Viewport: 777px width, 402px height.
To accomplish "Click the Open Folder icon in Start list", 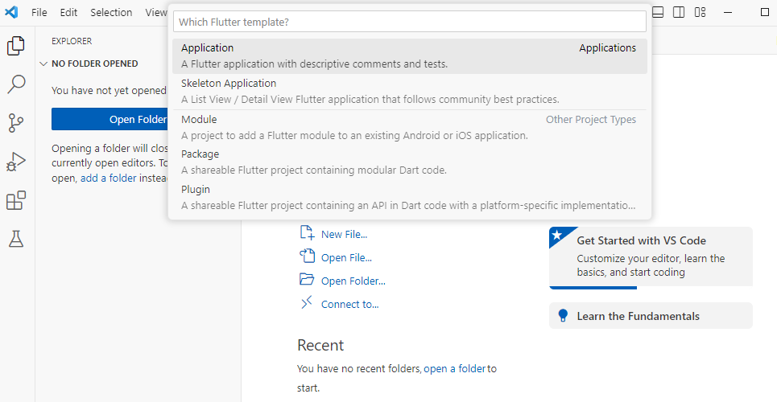I will pos(307,279).
